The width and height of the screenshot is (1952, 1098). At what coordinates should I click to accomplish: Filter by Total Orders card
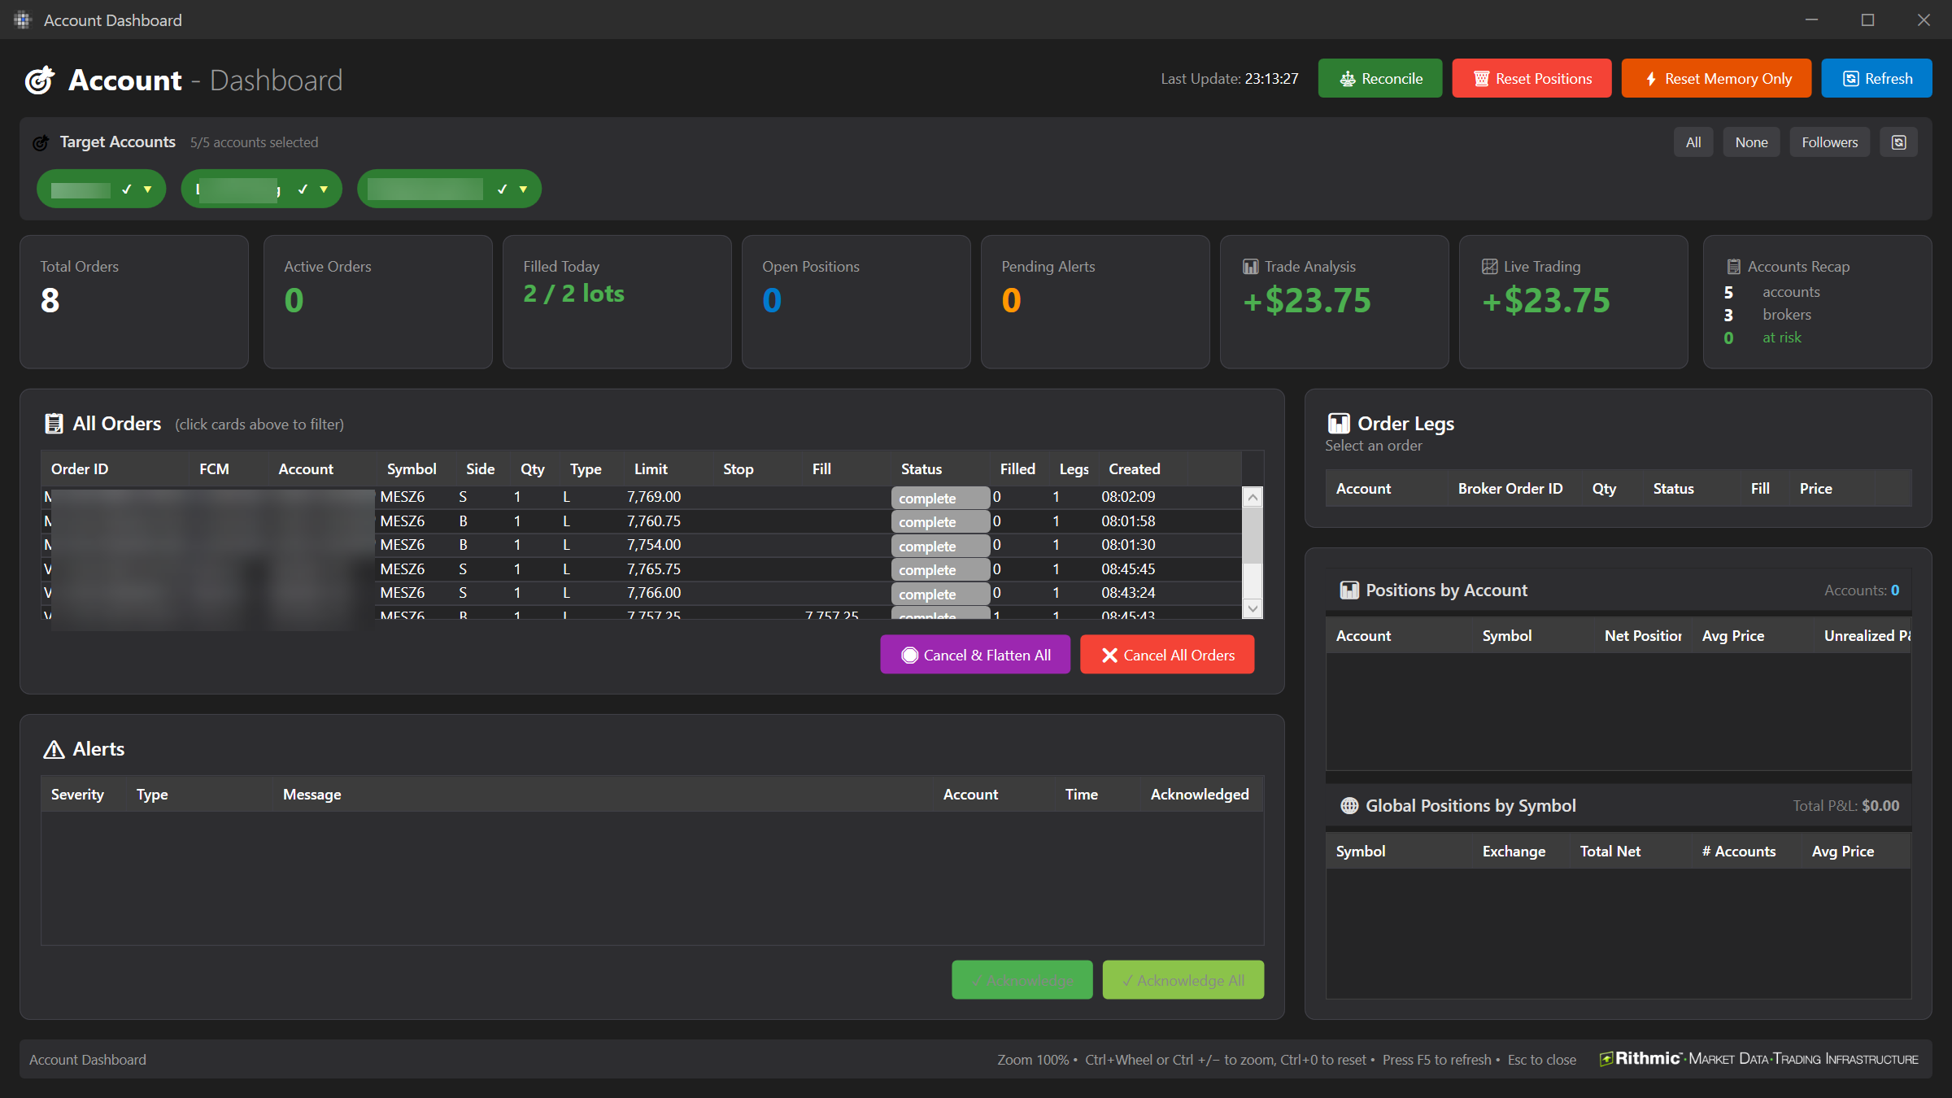134,302
